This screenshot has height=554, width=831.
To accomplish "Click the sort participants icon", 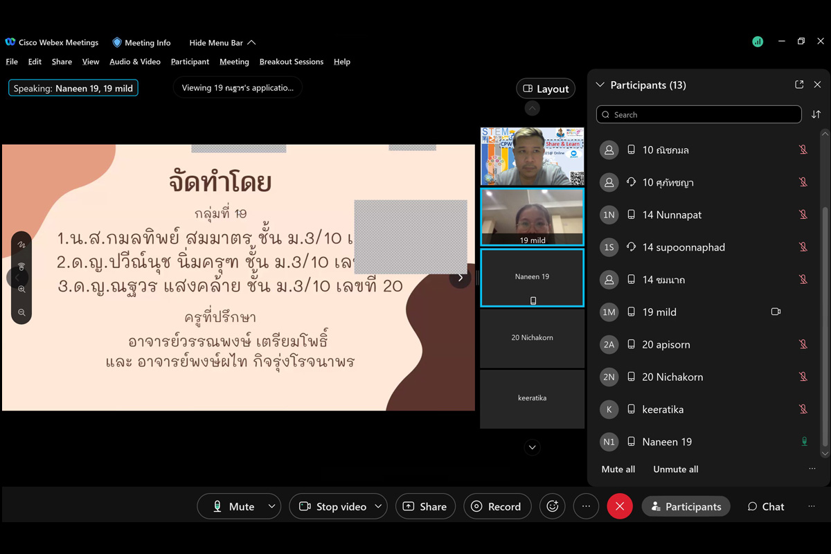I will pyautogui.click(x=816, y=115).
